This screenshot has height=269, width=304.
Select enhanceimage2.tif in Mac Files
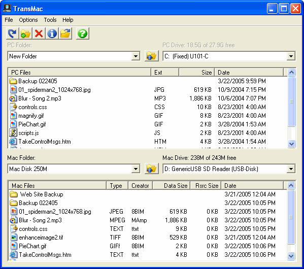coord(41,238)
